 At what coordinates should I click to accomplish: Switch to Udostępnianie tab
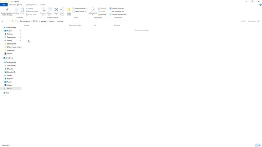coord(31,5)
